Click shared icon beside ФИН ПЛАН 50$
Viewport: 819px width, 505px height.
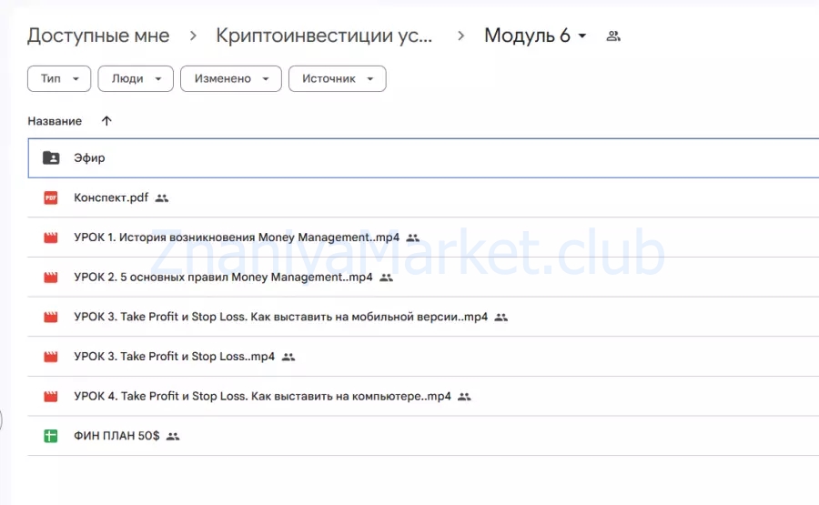(173, 436)
